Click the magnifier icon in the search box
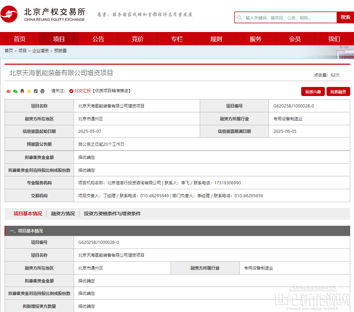The image size is (354, 312). click(240, 18)
